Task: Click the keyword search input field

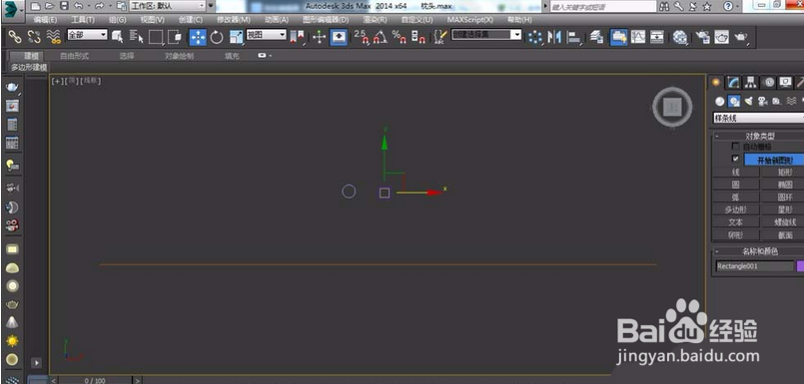Action: [x=603, y=7]
